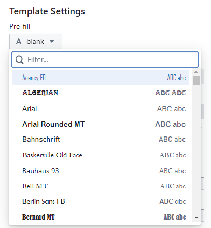Image resolution: width=211 pixels, height=228 pixels.
Task: Select Arial Rounded MT font
Action: (x=101, y=124)
